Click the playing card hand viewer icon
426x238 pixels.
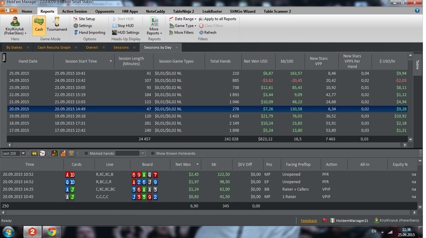click(43, 153)
